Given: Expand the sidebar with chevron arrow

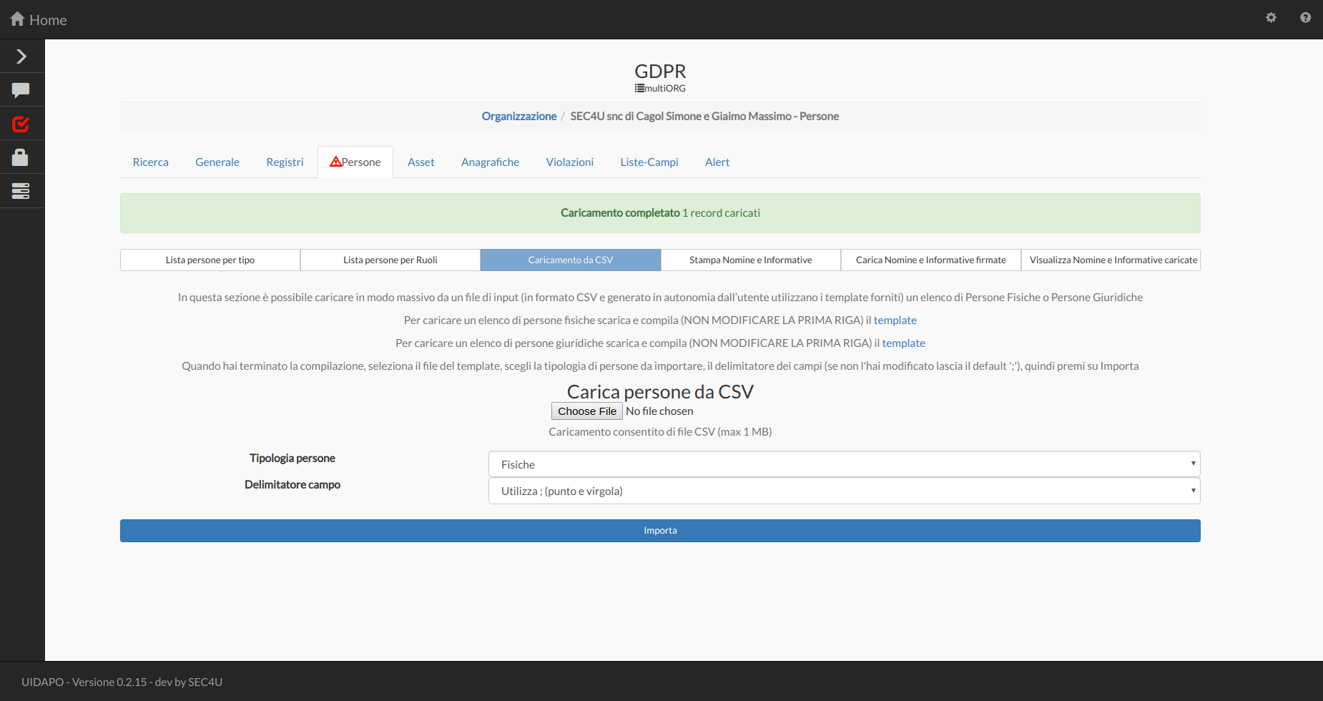Looking at the screenshot, I should click(21, 57).
